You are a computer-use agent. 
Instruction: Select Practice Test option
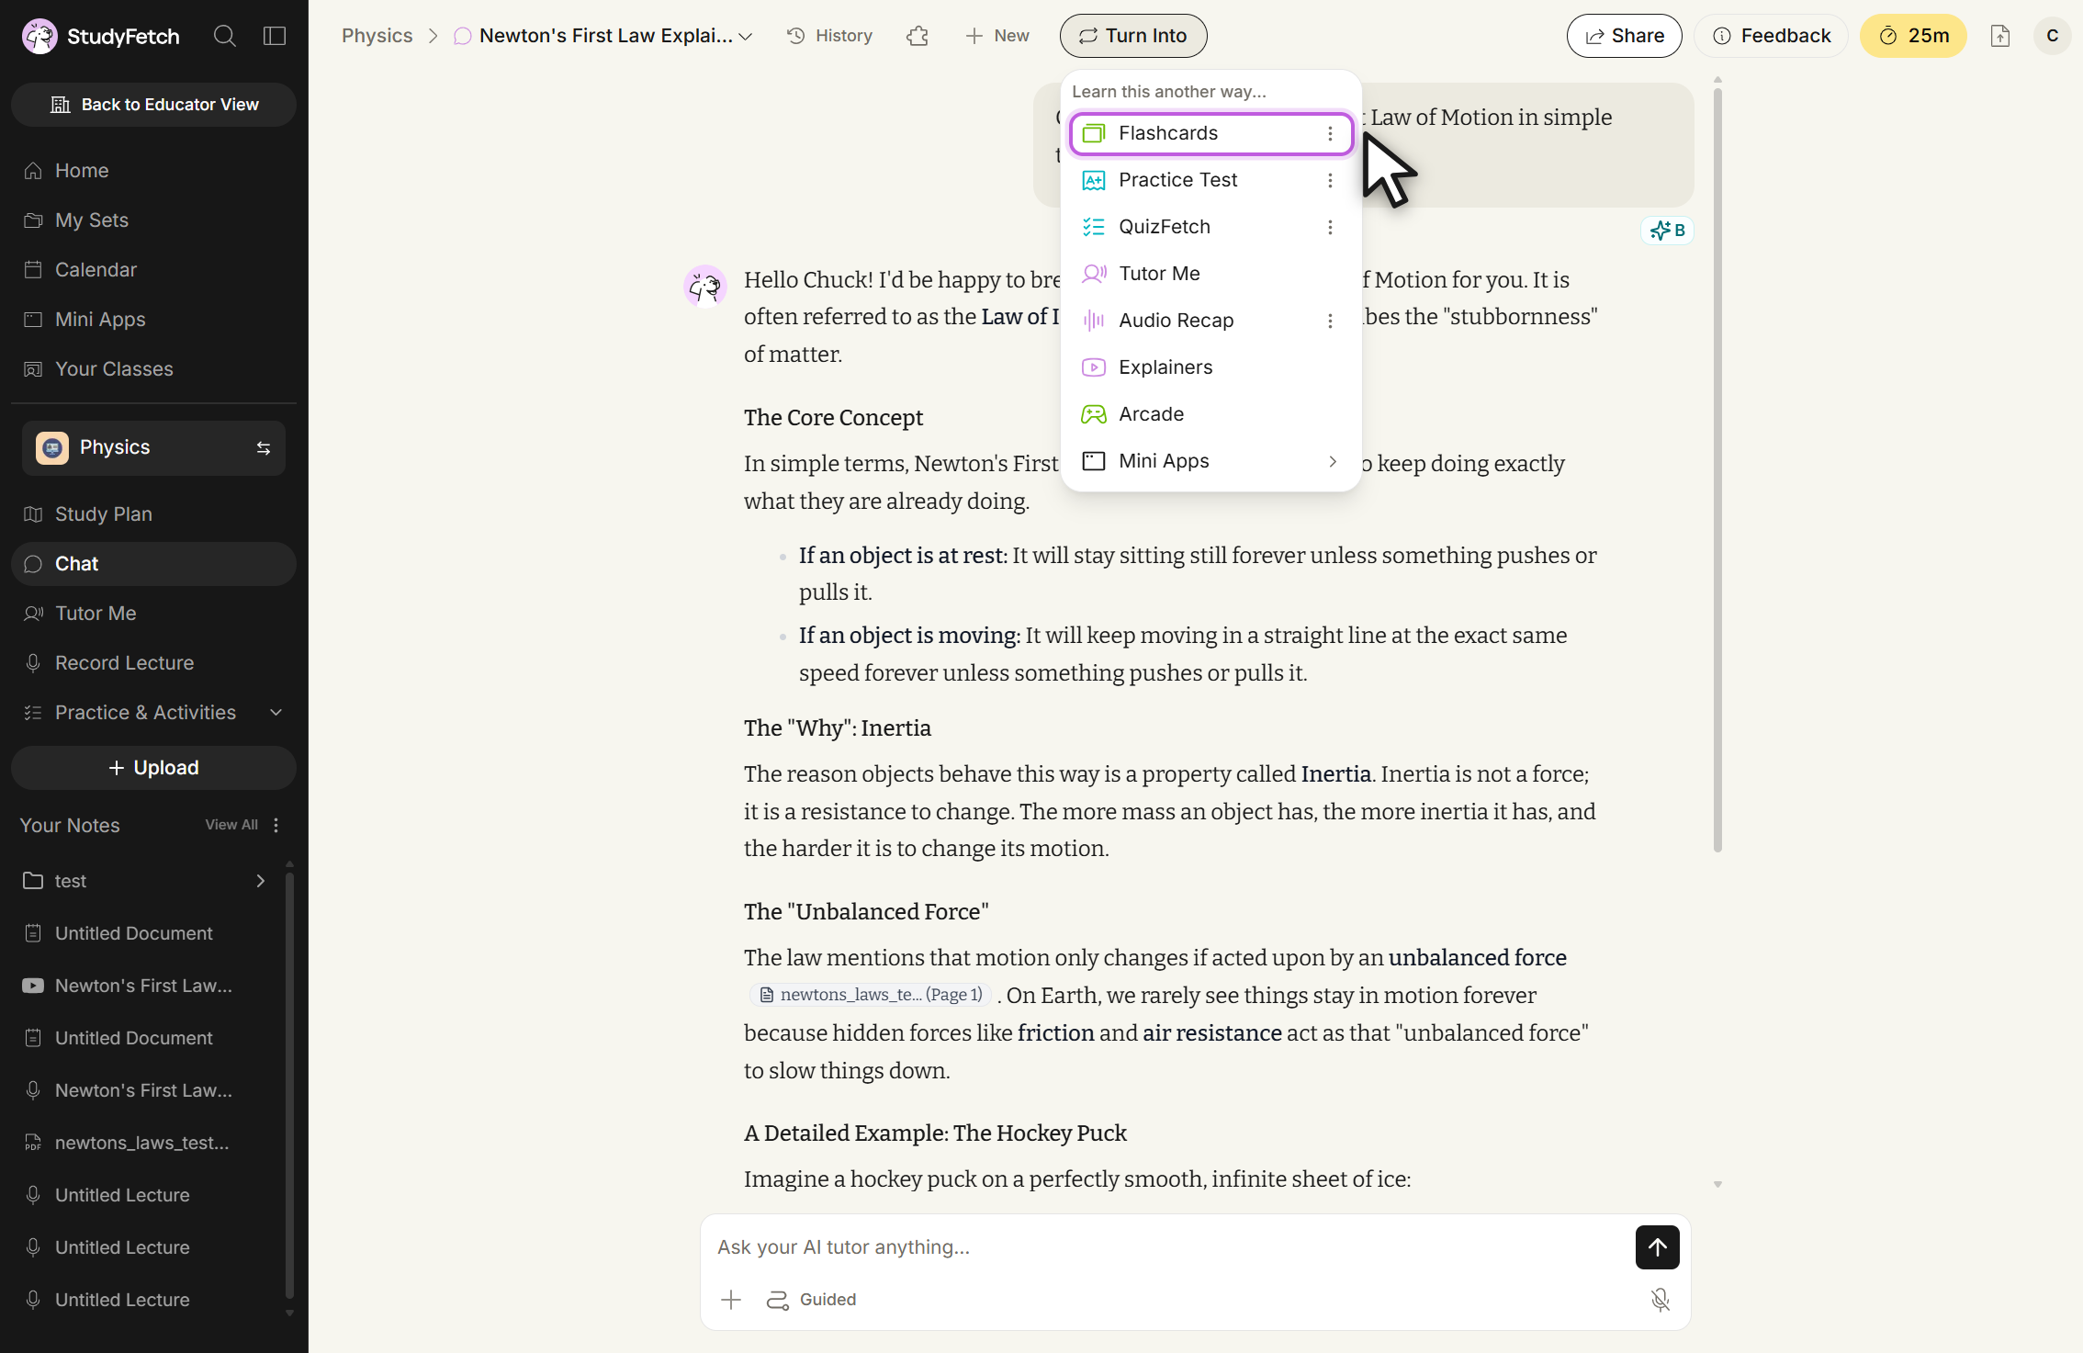coord(1211,181)
